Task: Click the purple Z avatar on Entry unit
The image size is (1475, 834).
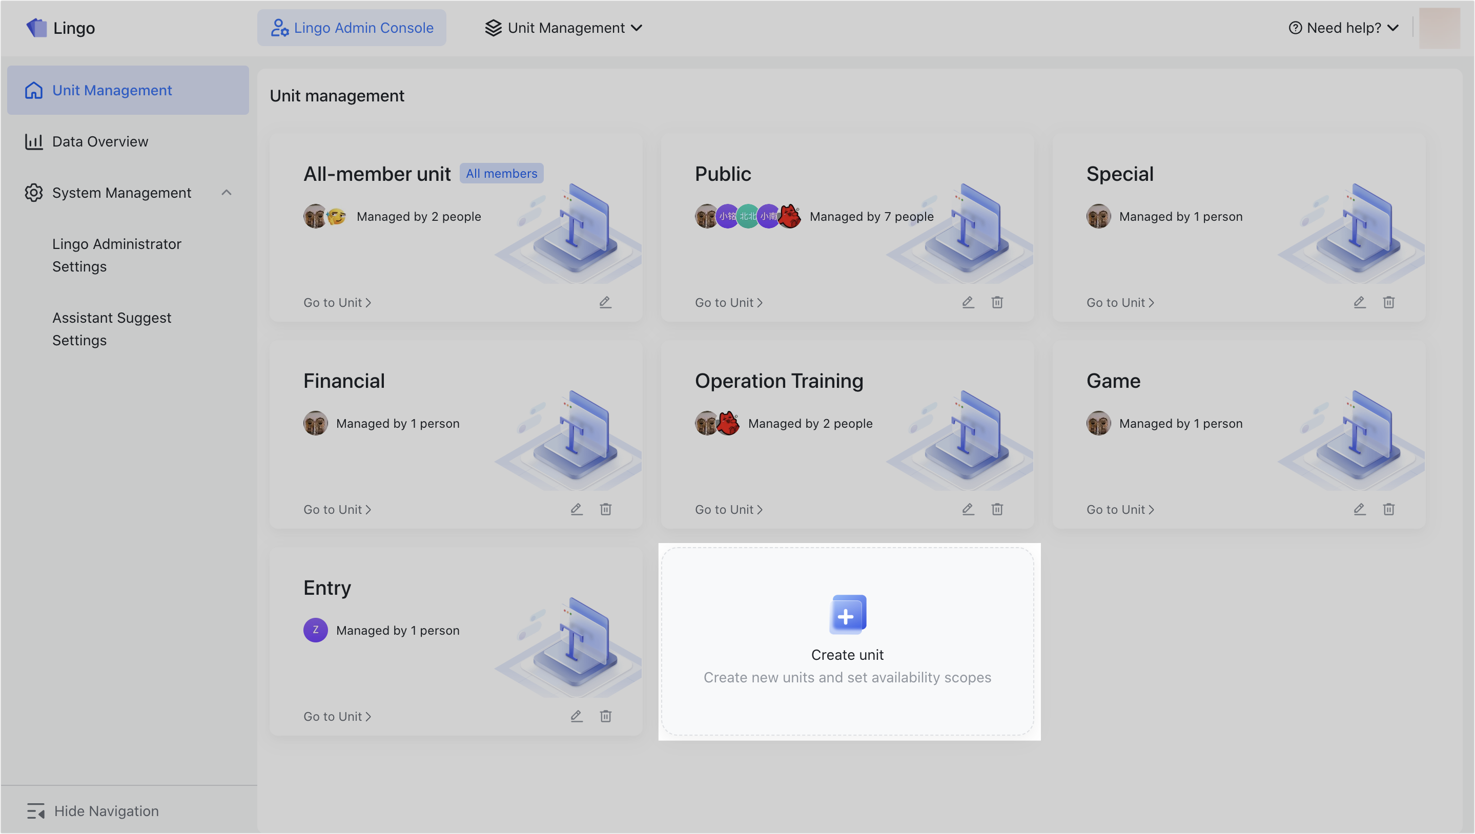Action: pos(315,630)
